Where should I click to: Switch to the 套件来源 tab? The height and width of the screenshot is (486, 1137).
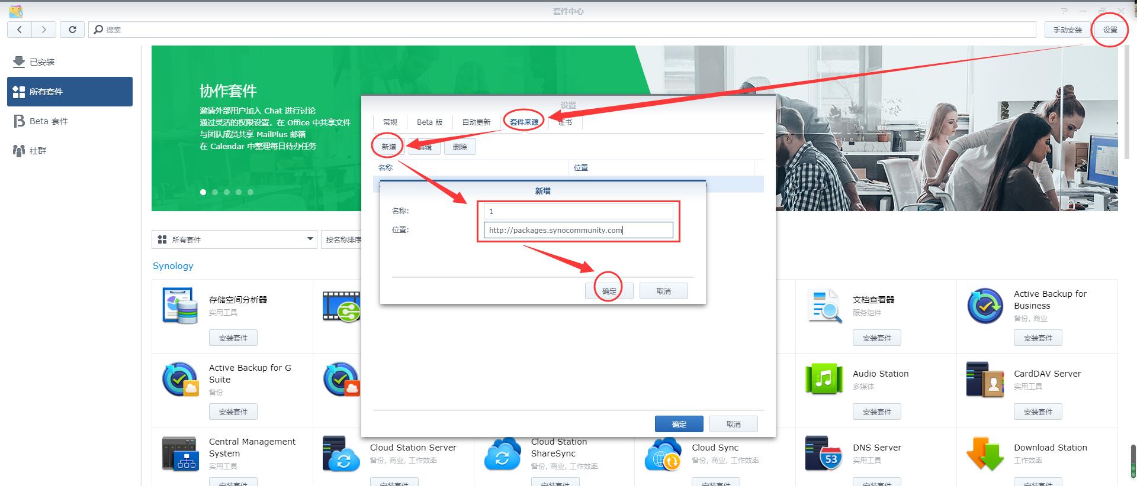coord(524,122)
